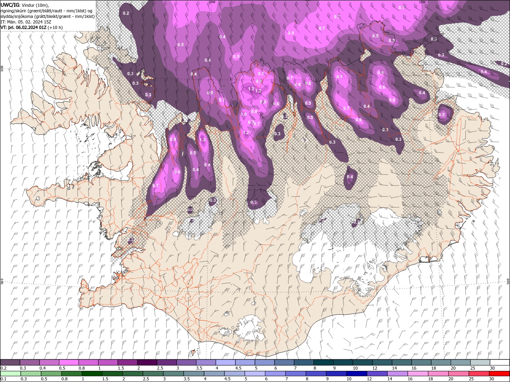
Task: Click the upper legend swatch between 18 and 20
Action: click(x=441, y=363)
